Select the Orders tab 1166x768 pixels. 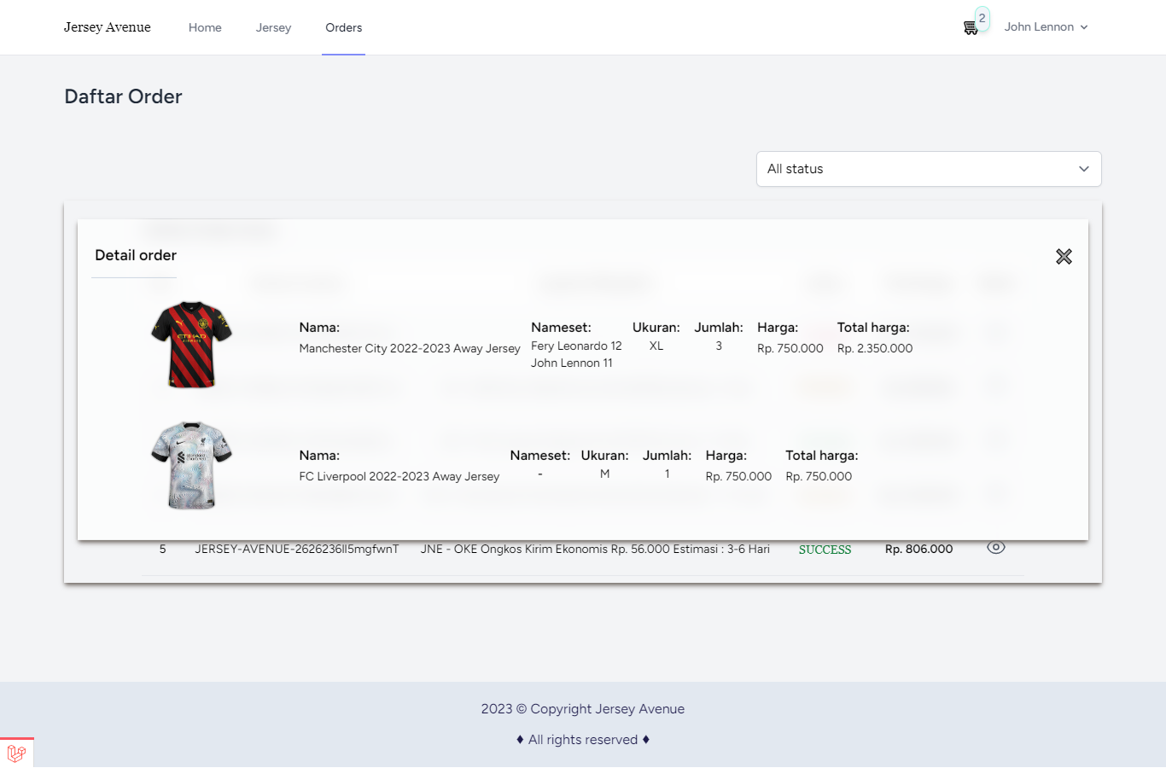pyautogui.click(x=343, y=27)
